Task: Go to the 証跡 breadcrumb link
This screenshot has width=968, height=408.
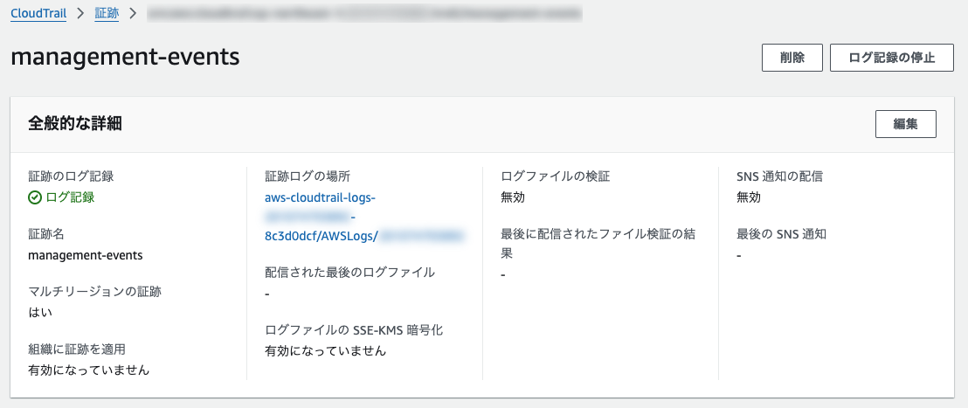Action: 107,13
